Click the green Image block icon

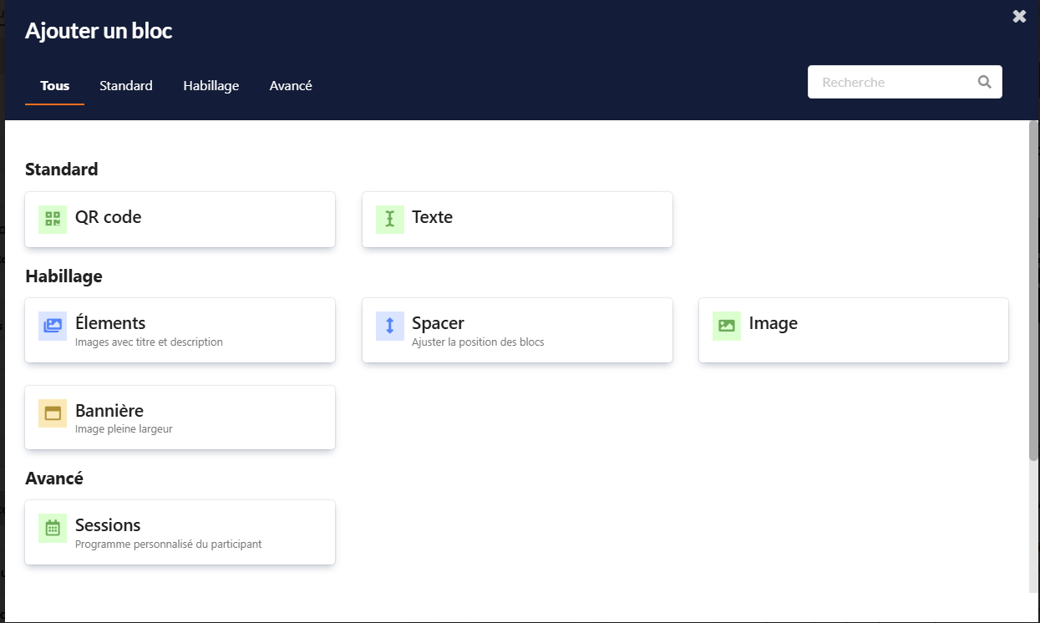(726, 326)
